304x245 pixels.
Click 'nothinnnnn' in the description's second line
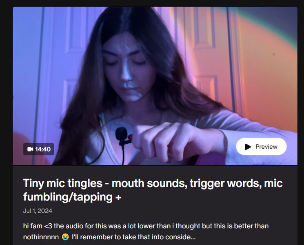point(41,237)
